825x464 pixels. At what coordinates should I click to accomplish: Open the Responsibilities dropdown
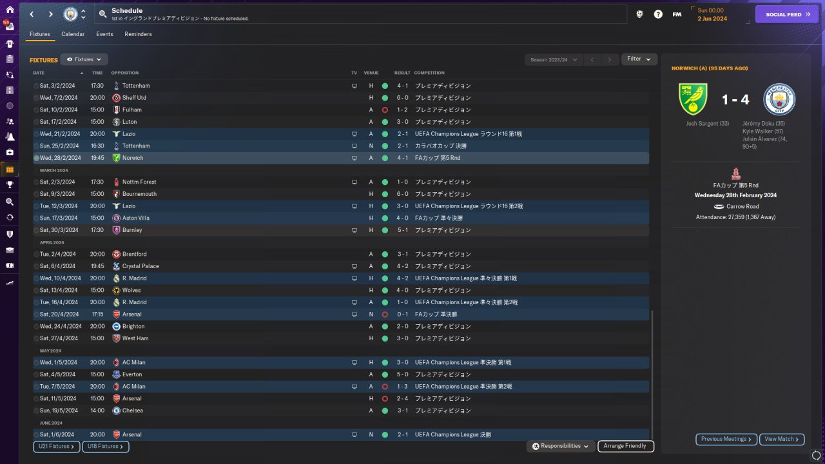pos(560,446)
